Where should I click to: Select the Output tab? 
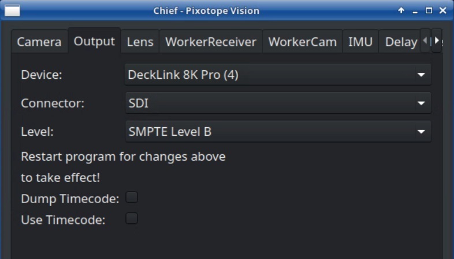[94, 41]
